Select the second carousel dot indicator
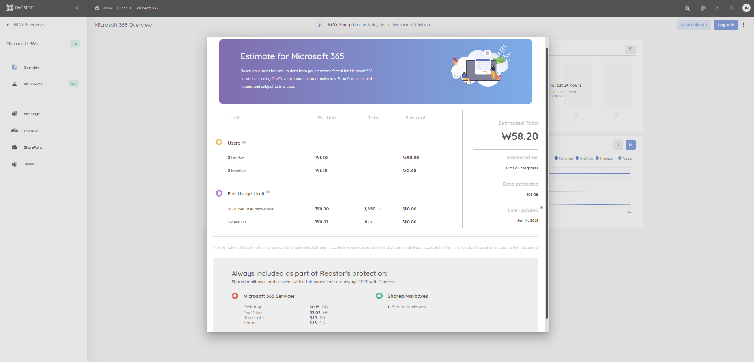754x362 pixels. click(x=617, y=115)
